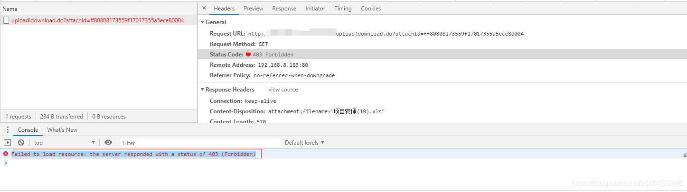Clear the console with the ban icon
The image size is (687, 192).
[x=21, y=142]
